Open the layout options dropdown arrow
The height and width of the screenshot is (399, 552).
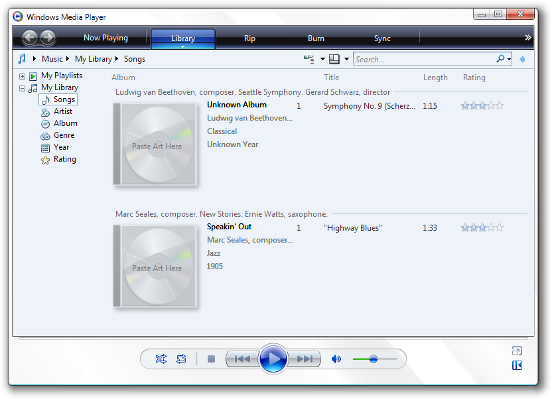tap(322, 59)
